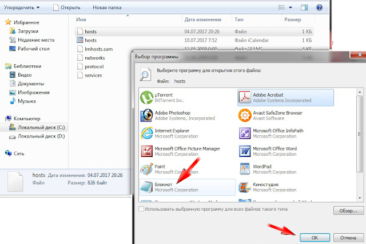Image resolution: width=366 pixels, height=244 pixels.
Task: Click the help question mark icon
Action: point(319,7)
